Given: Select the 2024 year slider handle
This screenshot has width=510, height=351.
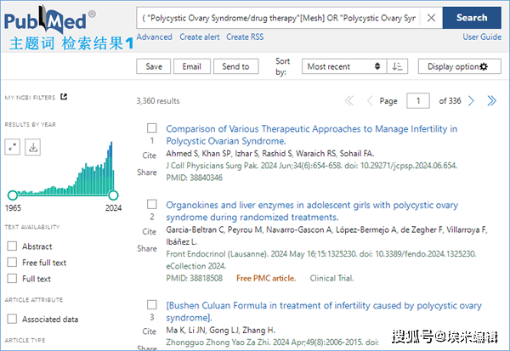Looking at the screenshot, I should 113,195.
